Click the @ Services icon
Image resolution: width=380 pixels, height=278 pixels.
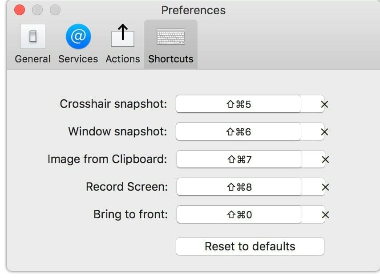[78, 37]
